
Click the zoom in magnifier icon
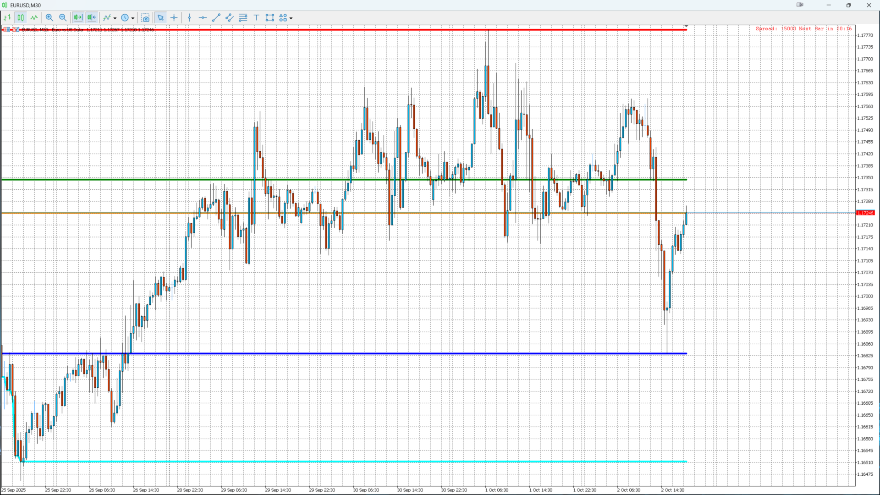point(49,18)
